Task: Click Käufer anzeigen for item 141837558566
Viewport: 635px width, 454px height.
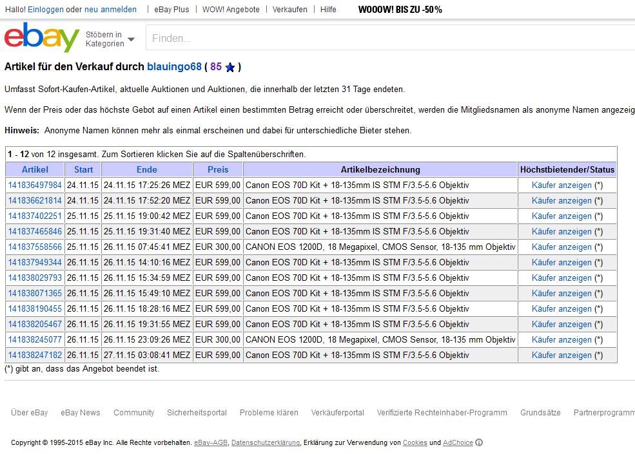Action: [x=562, y=247]
